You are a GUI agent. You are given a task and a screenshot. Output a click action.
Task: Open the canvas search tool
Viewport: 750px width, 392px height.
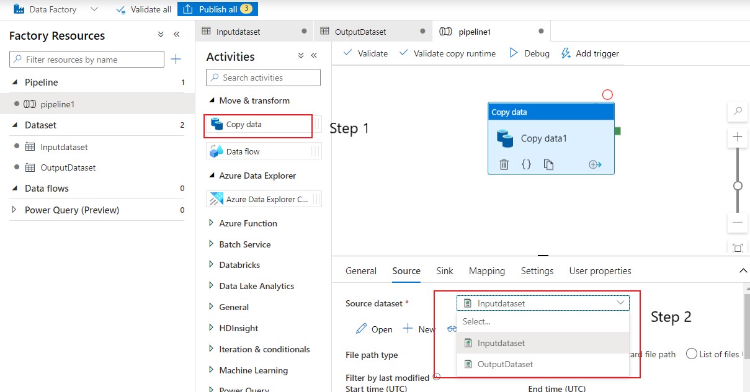(x=738, y=112)
